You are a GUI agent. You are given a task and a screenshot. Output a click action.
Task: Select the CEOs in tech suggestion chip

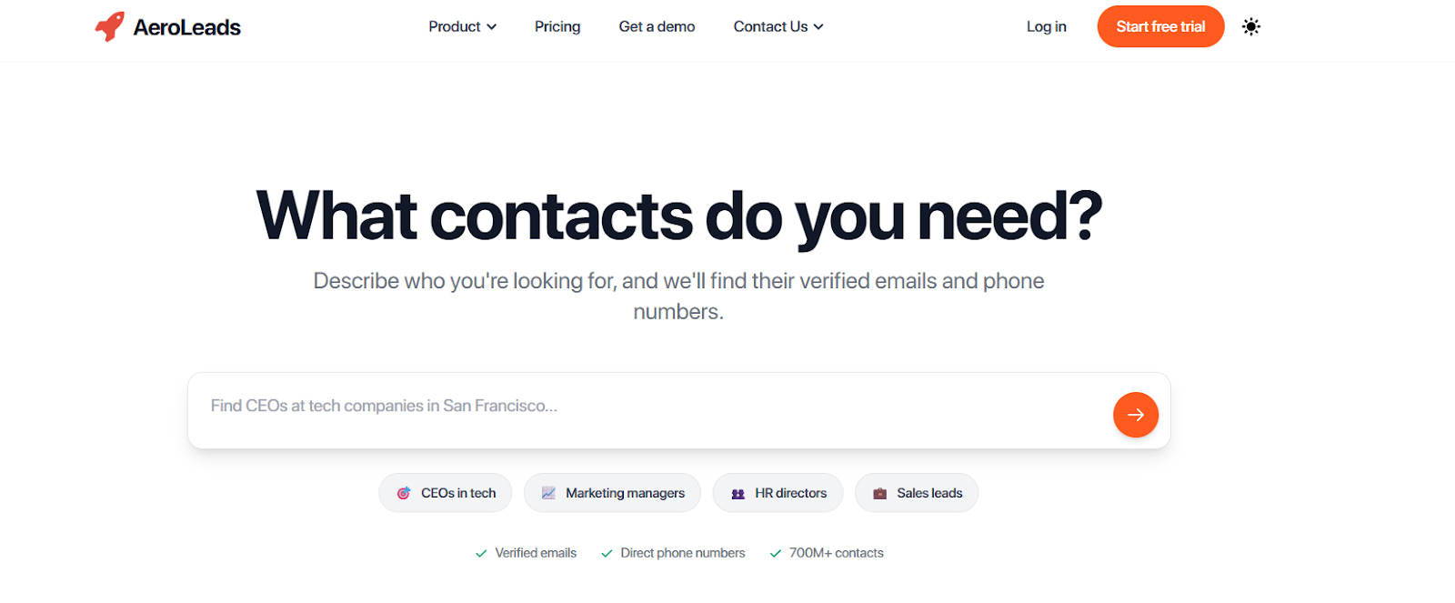pos(445,492)
